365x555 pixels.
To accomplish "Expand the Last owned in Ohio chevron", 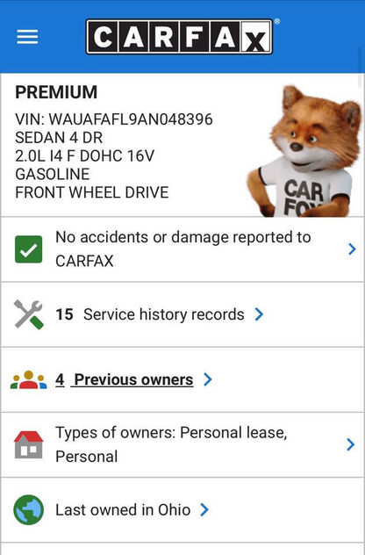I will coord(204,509).
